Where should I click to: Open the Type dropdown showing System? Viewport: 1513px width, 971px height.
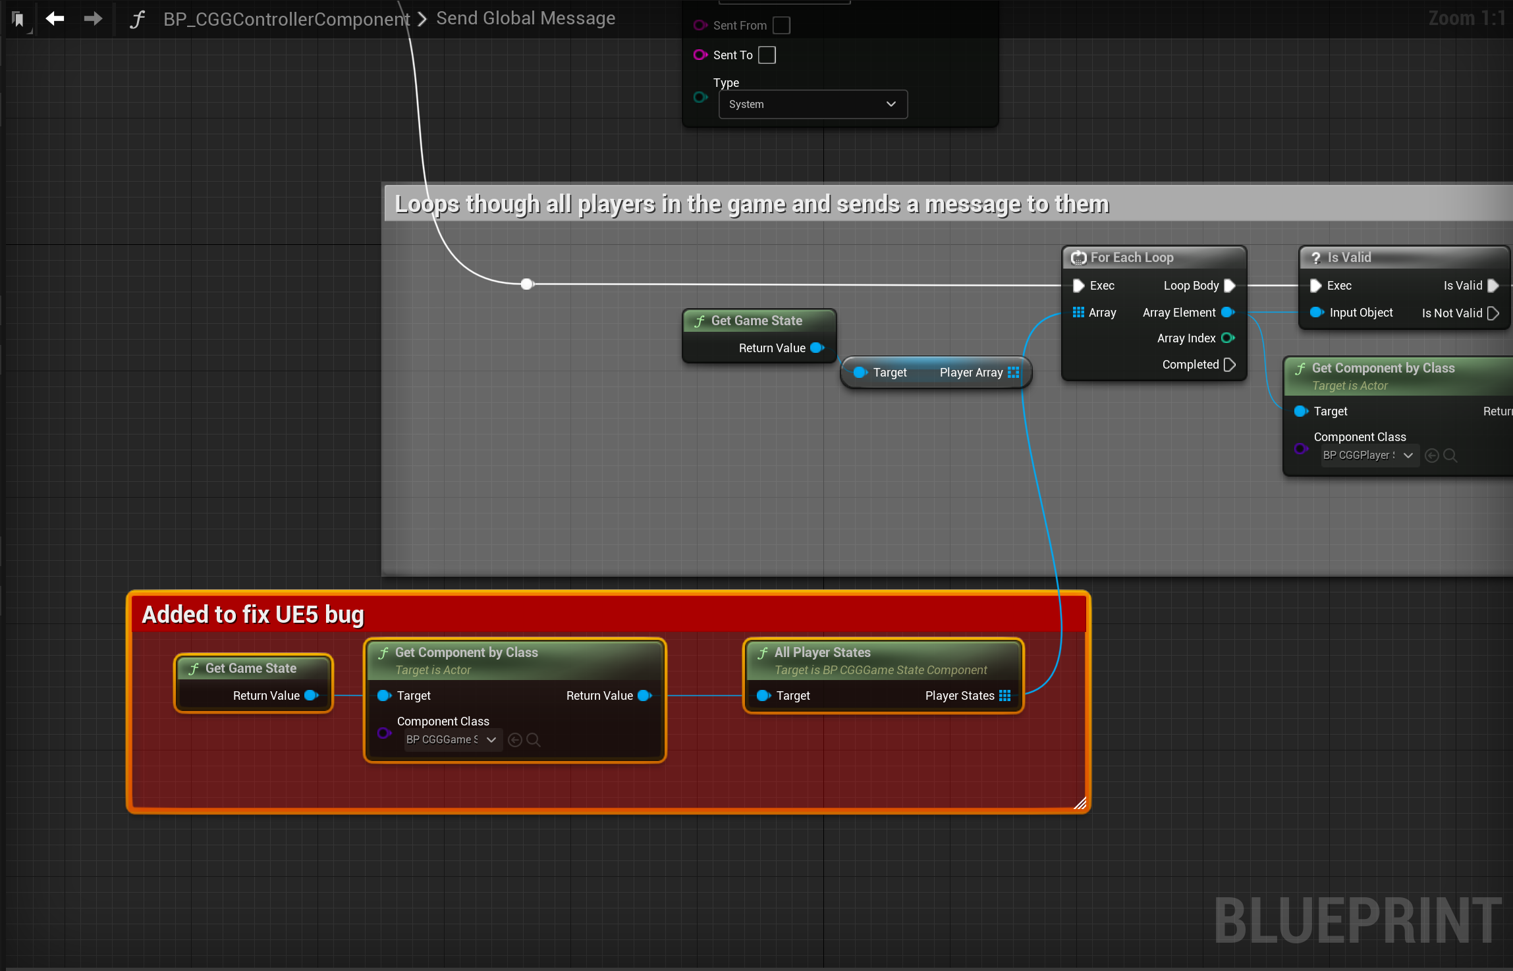[813, 105]
